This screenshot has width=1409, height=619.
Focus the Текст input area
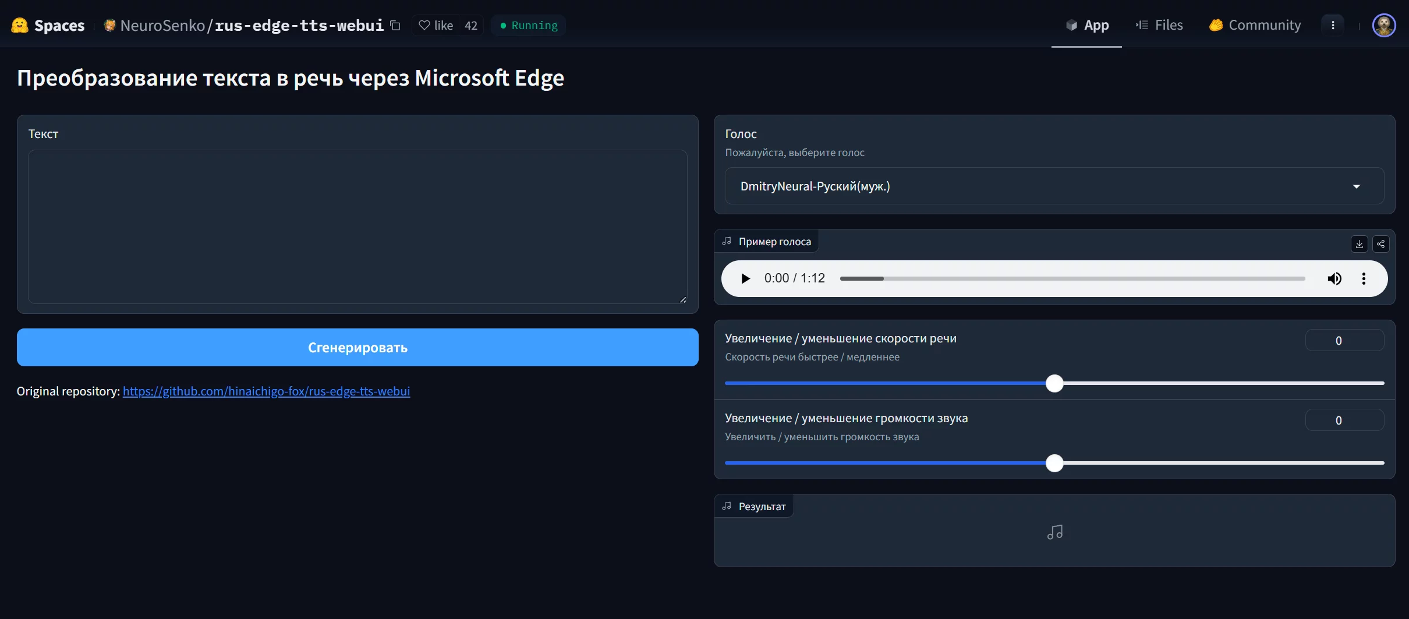[357, 227]
